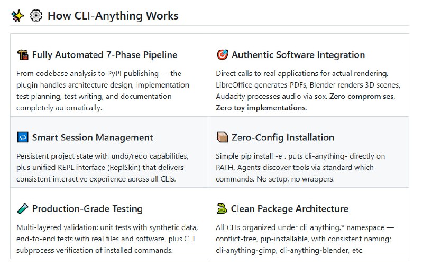The image size is (423, 267).
Task: Click the "Fully Automated 7-Phase Pipeline" heading
Action: tap(105, 55)
